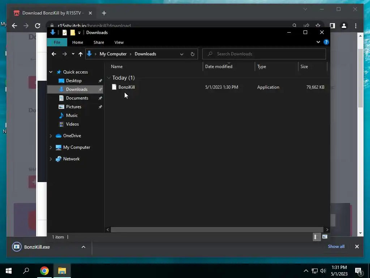
Task: Expand the ribbon with the chevron
Action: pyautogui.click(x=318, y=42)
